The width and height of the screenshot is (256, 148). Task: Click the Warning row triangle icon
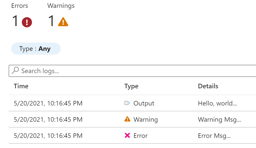[x=127, y=119]
